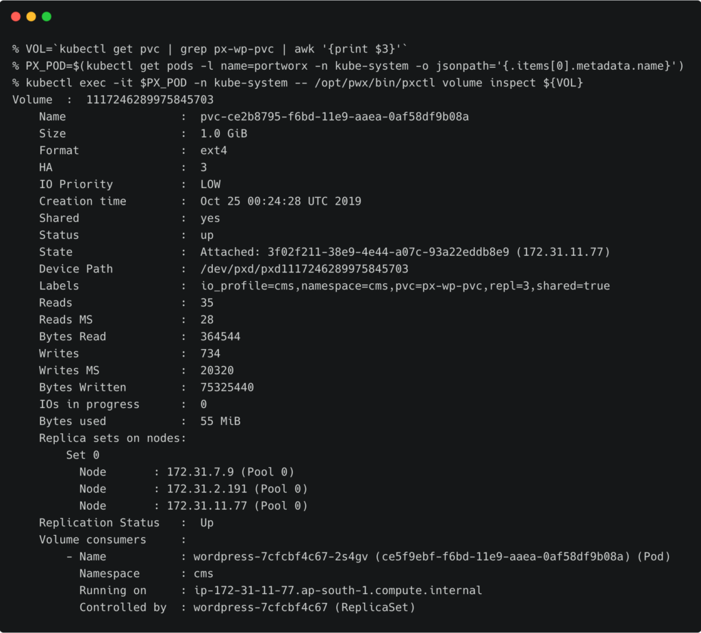Click the creation time Oct 25 00:24:28 UTC 2019
Image resolution: width=701 pixels, height=633 pixels.
click(281, 201)
